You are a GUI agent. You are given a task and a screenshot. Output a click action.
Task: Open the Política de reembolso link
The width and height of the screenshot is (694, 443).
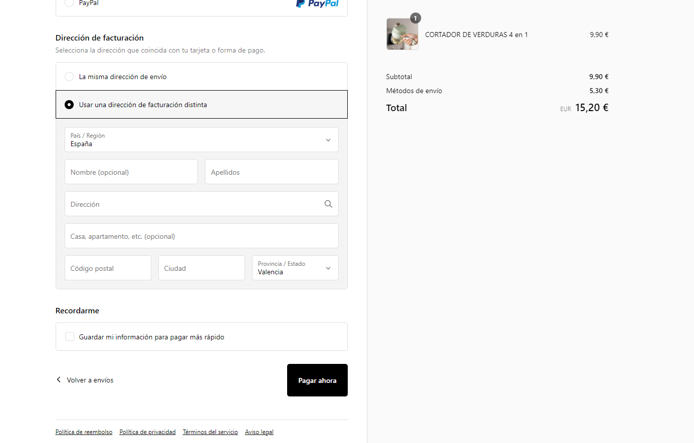pos(84,432)
